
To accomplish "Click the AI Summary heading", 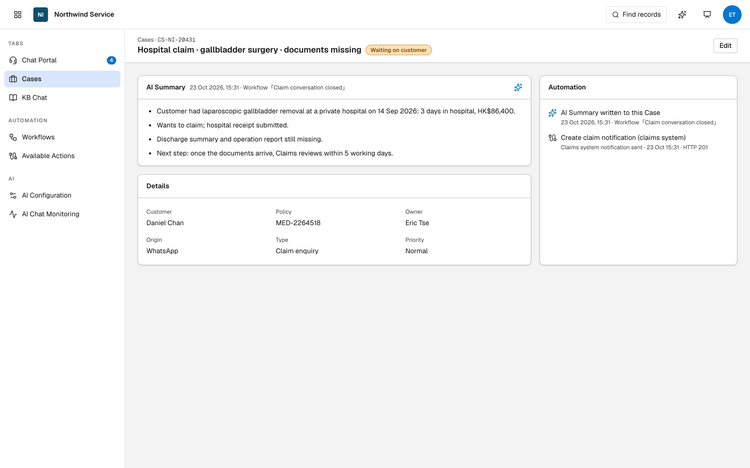I will pos(166,87).
